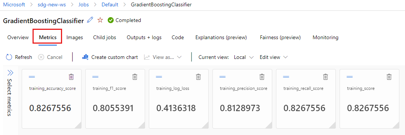Screen dimensions: 405x135
Task: Switch to the Code tab
Action: tap(178, 37)
